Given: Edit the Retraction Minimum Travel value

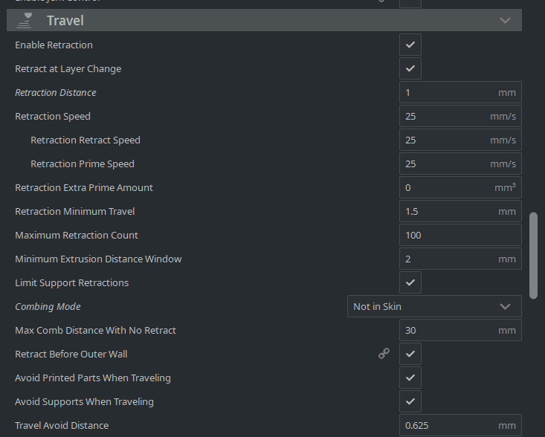Looking at the screenshot, I should pyautogui.click(x=448, y=211).
